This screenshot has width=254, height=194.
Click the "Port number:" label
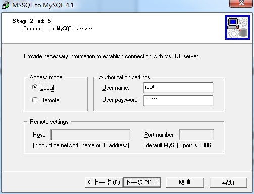tap(160, 135)
